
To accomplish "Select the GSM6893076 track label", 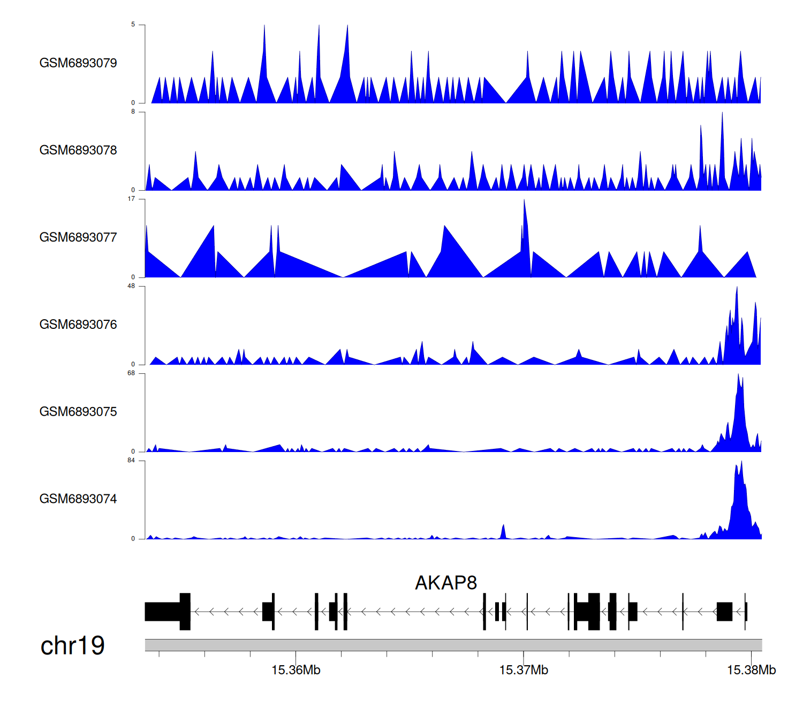I will tap(78, 325).
